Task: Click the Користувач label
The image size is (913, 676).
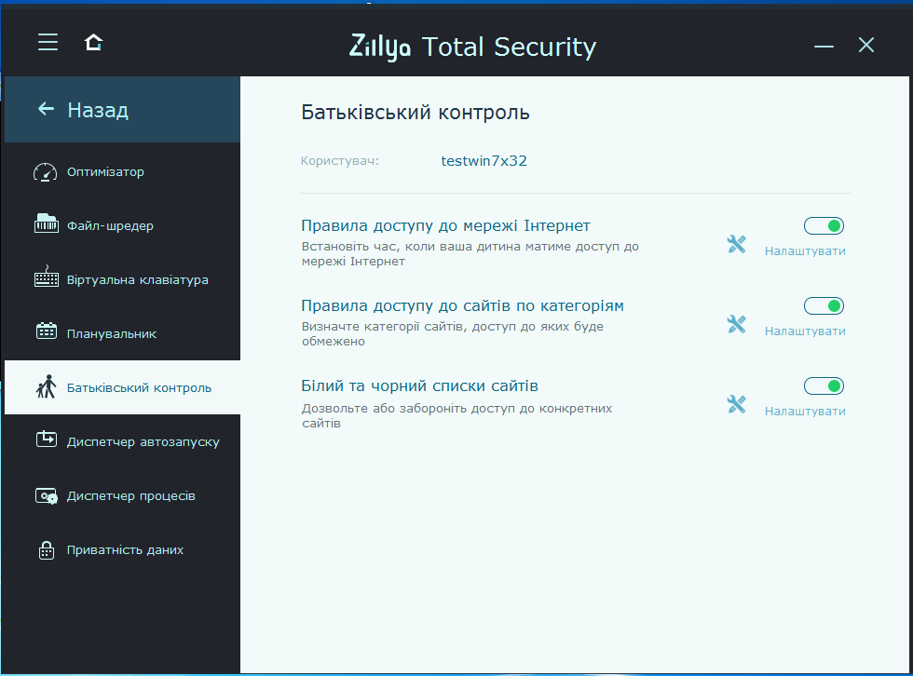Action: (340, 161)
